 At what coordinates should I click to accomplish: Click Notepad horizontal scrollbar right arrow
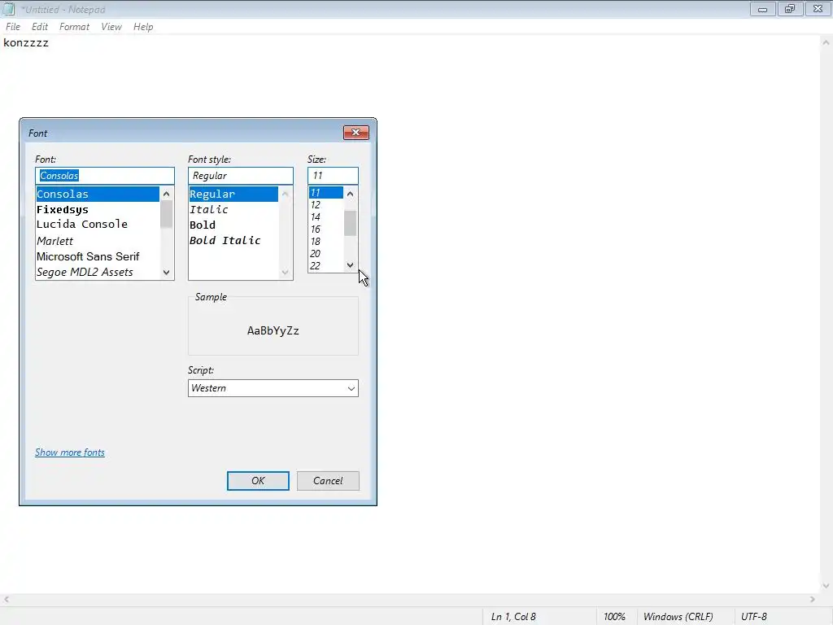(x=813, y=600)
